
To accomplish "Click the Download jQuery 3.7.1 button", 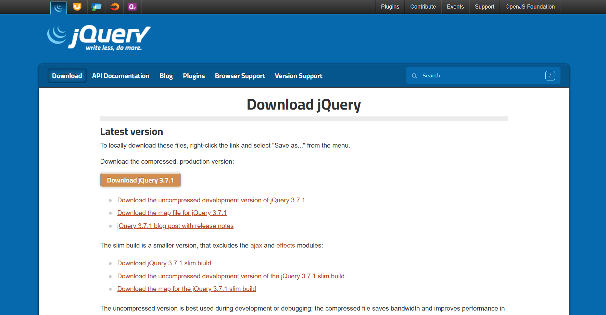I will click(140, 180).
